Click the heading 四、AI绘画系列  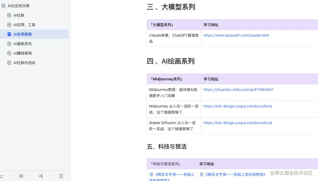pos(171,61)
